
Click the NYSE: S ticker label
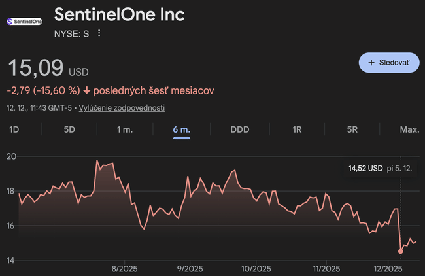pyautogui.click(x=71, y=33)
